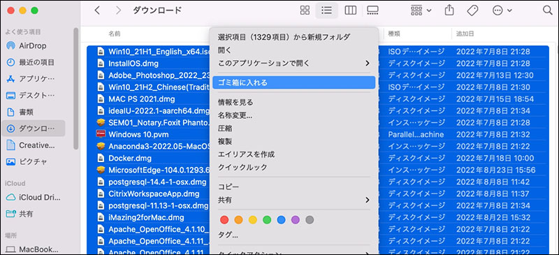Open the group-by options dropdown
Viewport: 559px width, 255px height.
tap(421, 10)
